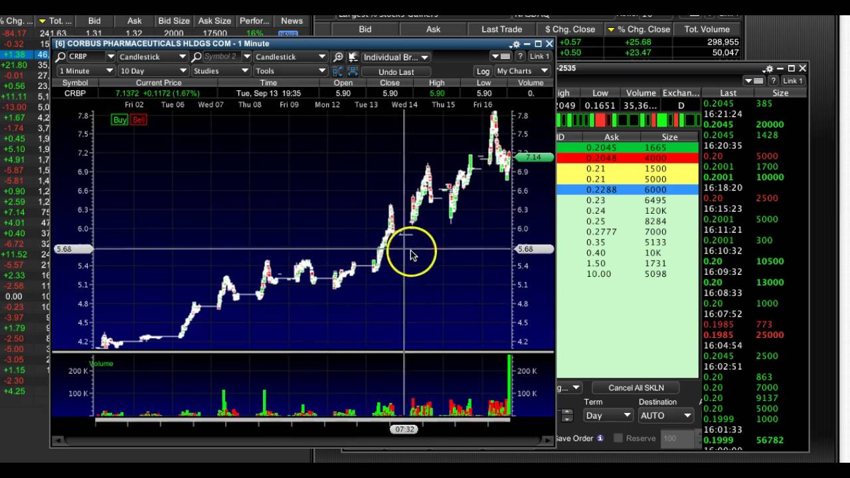
Task: Click the blue 0.2288 ask row with 6000
Action: tap(628, 190)
